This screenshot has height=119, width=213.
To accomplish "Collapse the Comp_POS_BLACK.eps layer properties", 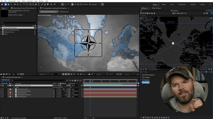I will coord(9,85).
